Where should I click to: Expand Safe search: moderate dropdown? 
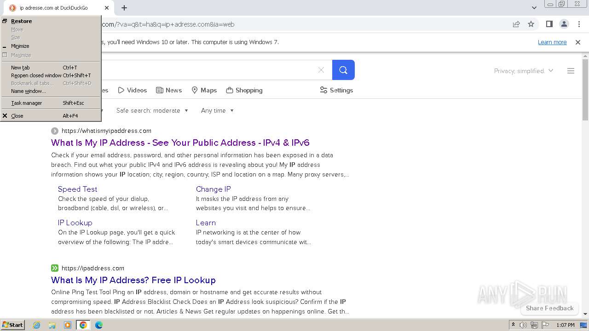pyautogui.click(x=152, y=110)
